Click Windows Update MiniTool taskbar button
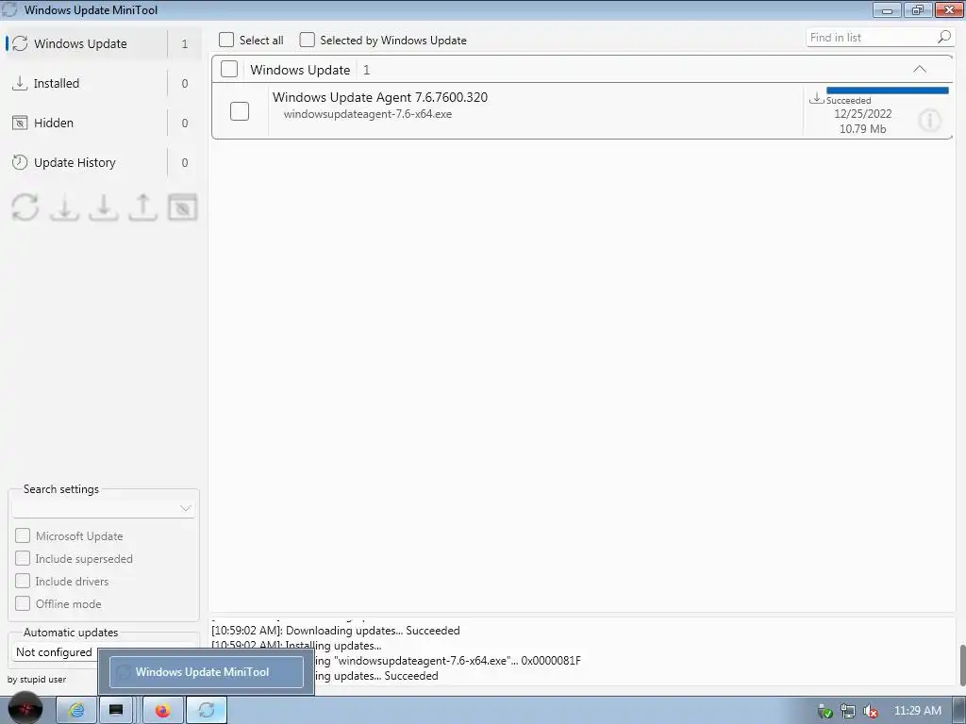Viewport: 966px width, 724px height. 207,711
